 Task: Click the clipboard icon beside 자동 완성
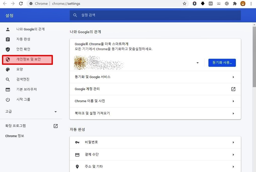[8, 39]
